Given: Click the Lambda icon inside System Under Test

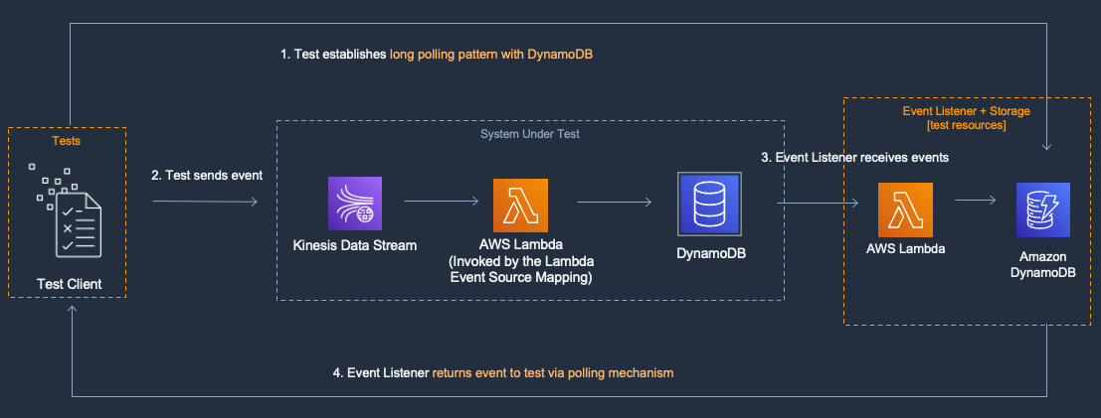Looking at the screenshot, I should [x=520, y=206].
